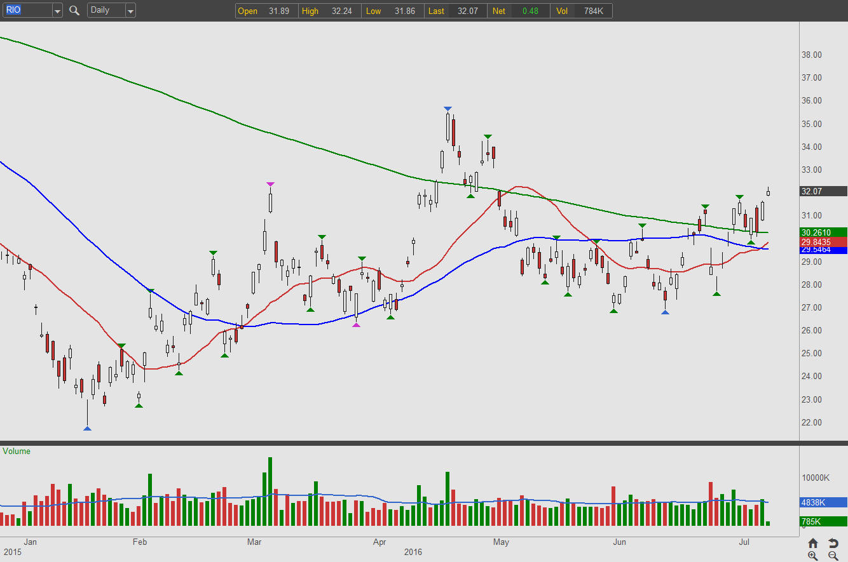This screenshot has width=848, height=562.
Task: Click the 38.00 price axis label
Action: [812, 55]
